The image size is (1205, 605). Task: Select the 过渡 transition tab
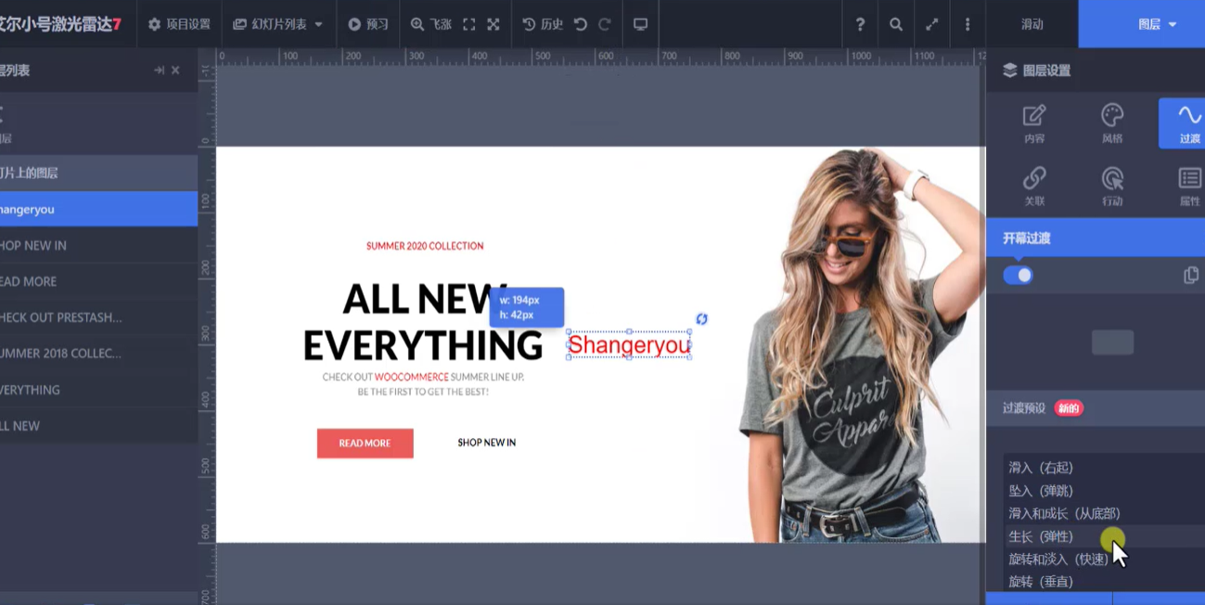click(1189, 122)
